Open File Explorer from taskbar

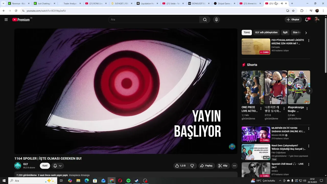(x=78, y=181)
